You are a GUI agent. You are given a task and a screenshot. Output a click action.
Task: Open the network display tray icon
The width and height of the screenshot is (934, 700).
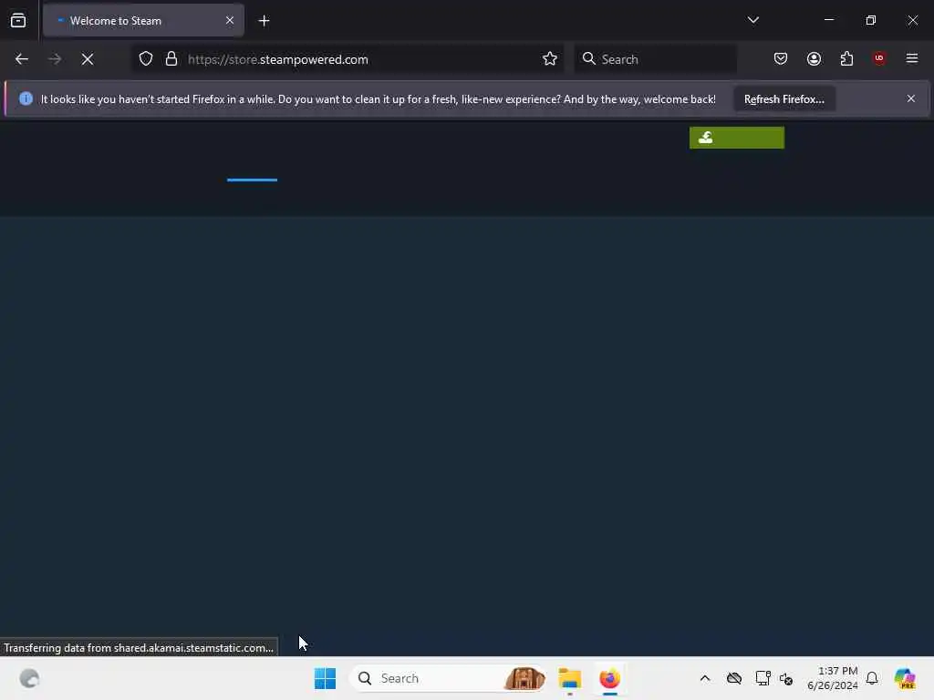(x=763, y=678)
